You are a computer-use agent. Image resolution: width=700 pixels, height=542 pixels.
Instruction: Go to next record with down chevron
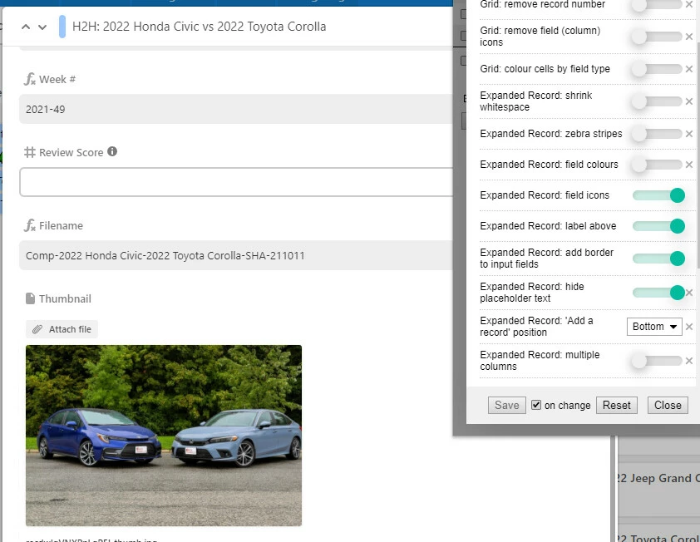[x=42, y=27]
